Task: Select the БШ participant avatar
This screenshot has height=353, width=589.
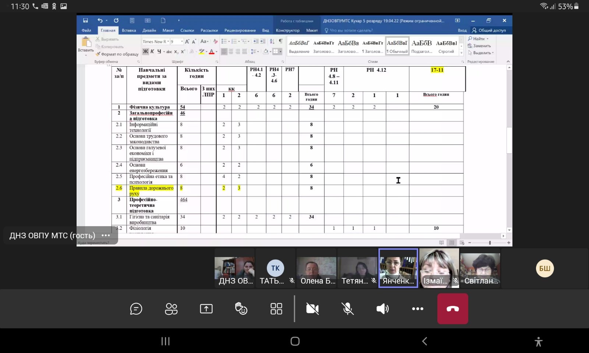Action: (x=544, y=268)
